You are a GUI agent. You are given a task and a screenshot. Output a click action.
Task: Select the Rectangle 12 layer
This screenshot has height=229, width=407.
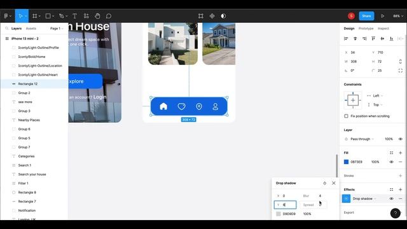coord(34,84)
